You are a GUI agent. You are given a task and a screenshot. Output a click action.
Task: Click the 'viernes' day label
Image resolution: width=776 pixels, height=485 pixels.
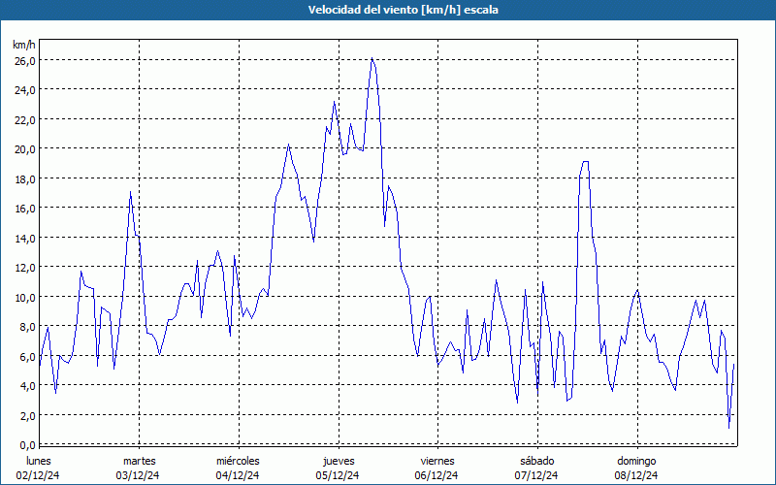pyautogui.click(x=437, y=462)
